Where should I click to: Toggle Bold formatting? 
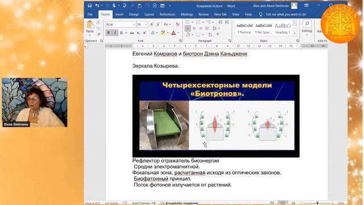(x=109, y=33)
